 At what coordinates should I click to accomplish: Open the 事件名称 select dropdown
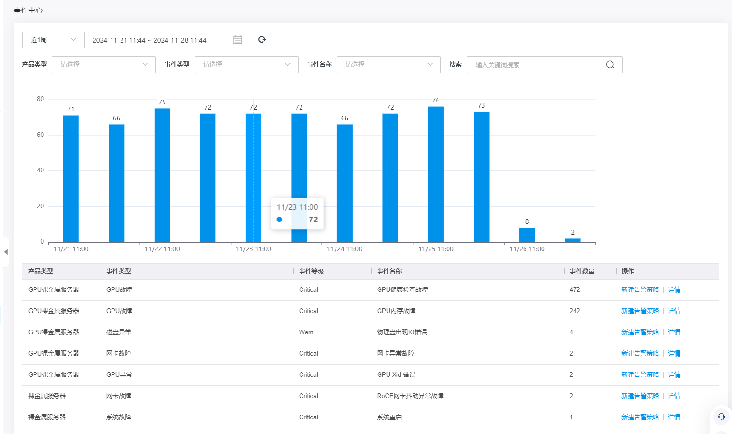tap(388, 65)
